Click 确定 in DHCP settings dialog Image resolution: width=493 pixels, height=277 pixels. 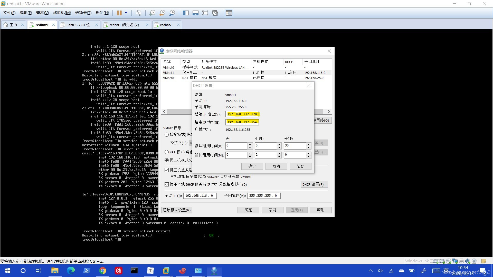coord(252,166)
